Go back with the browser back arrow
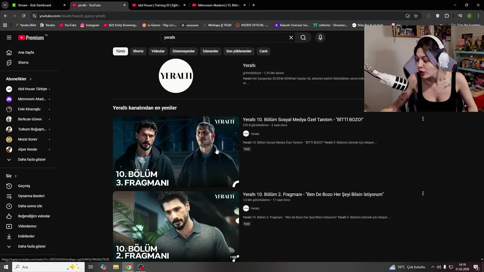 coord(5,16)
